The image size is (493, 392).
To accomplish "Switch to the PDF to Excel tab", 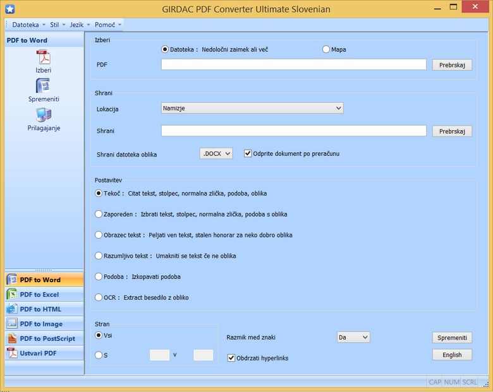I will click(x=44, y=294).
